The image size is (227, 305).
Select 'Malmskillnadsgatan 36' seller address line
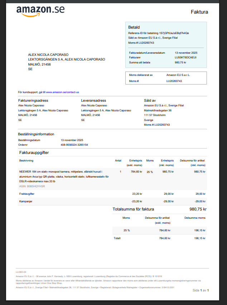(158, 111)
